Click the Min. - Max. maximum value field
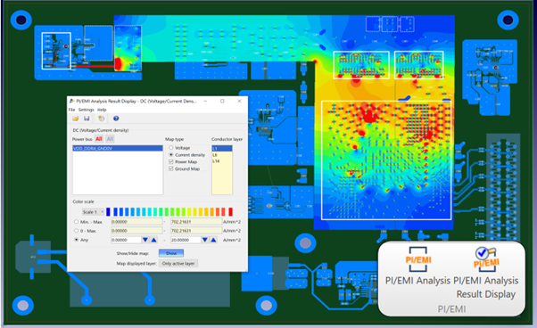Screen dimensions: 537x328 [196, 222]
